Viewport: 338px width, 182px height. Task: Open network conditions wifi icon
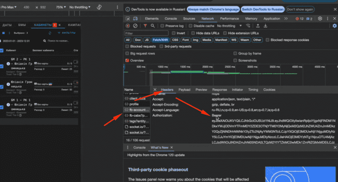[248, 26]
